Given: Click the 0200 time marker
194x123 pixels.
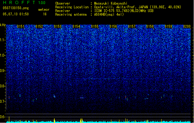Looking at the screenshot, I should 187,26.
